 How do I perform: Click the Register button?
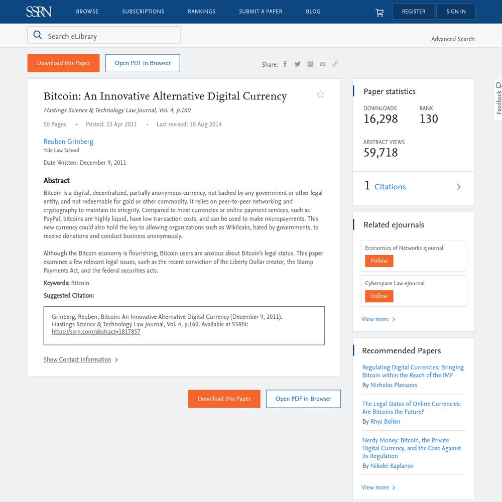pos(414,12)
